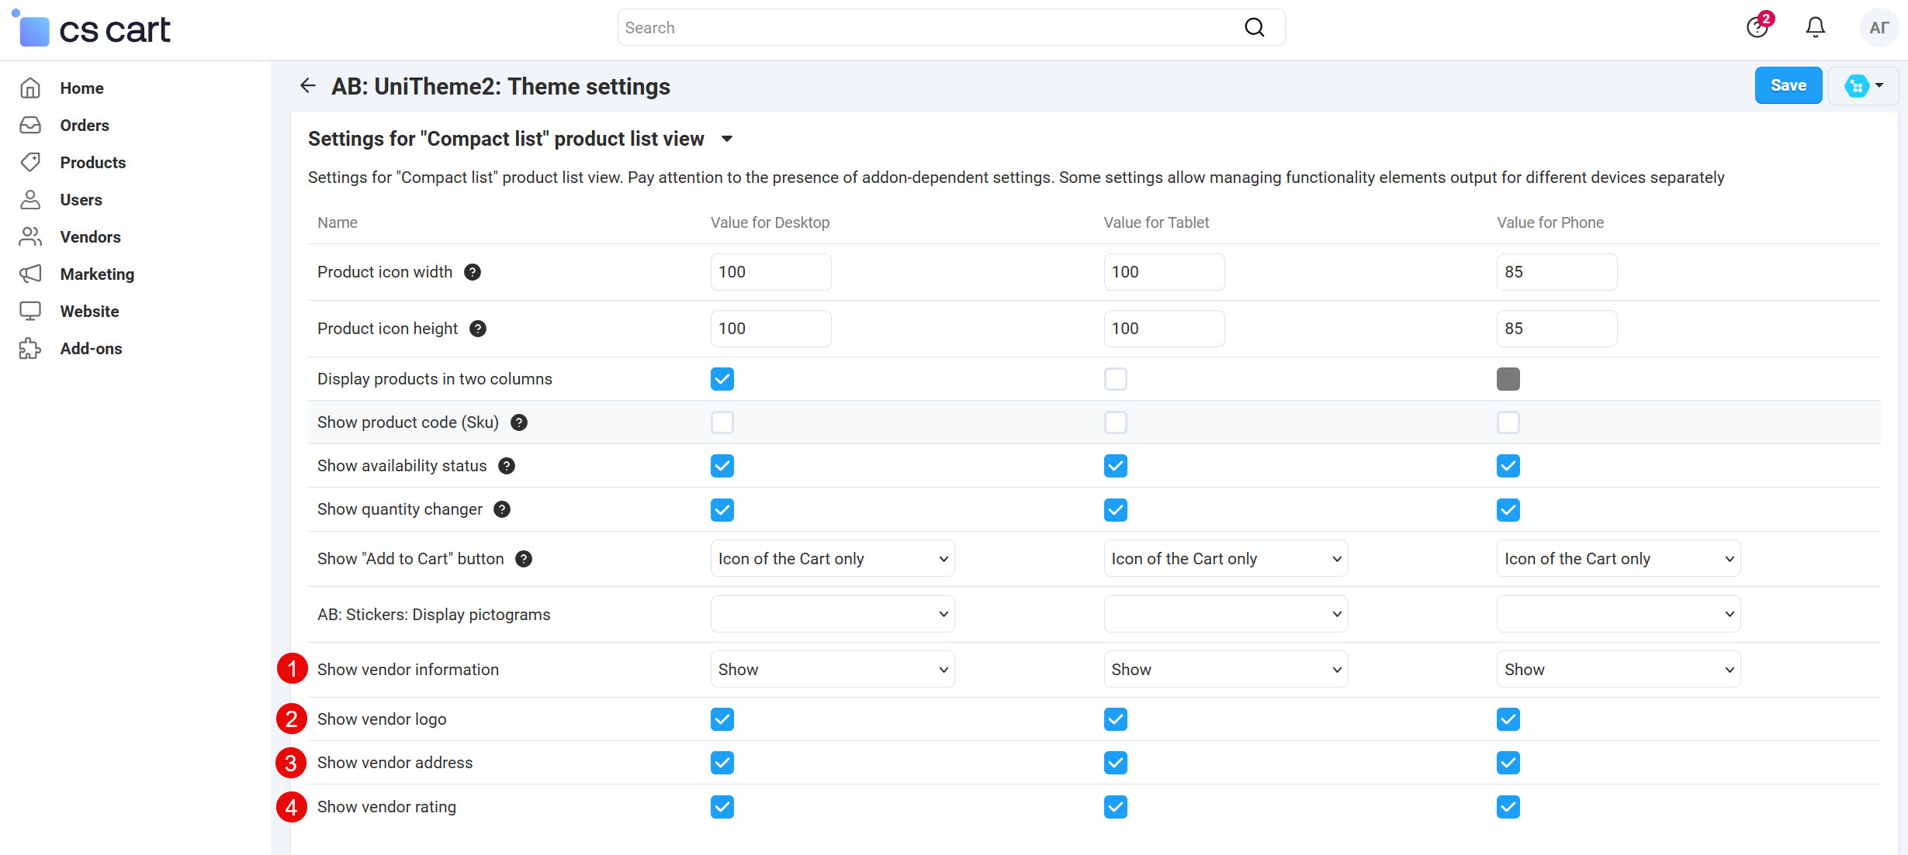Click the CS-Cart logo
This screenshot has height=855, width=1908.
[x=92, y=29]
